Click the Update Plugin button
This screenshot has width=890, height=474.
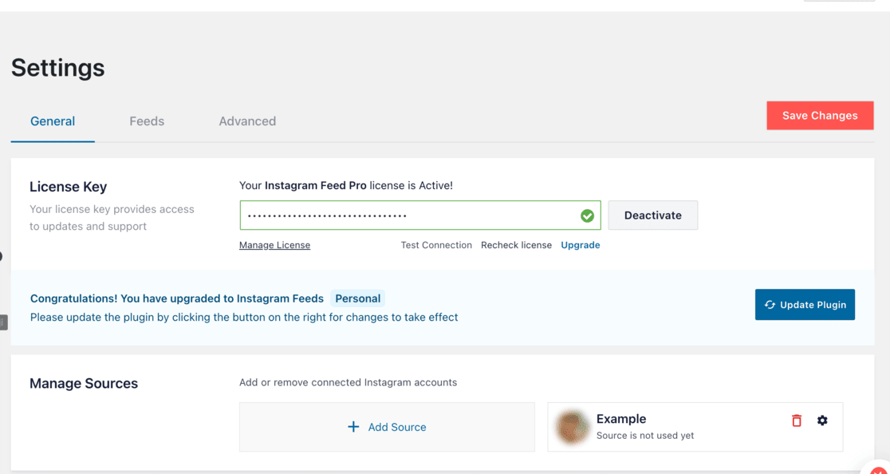(805, 305)
